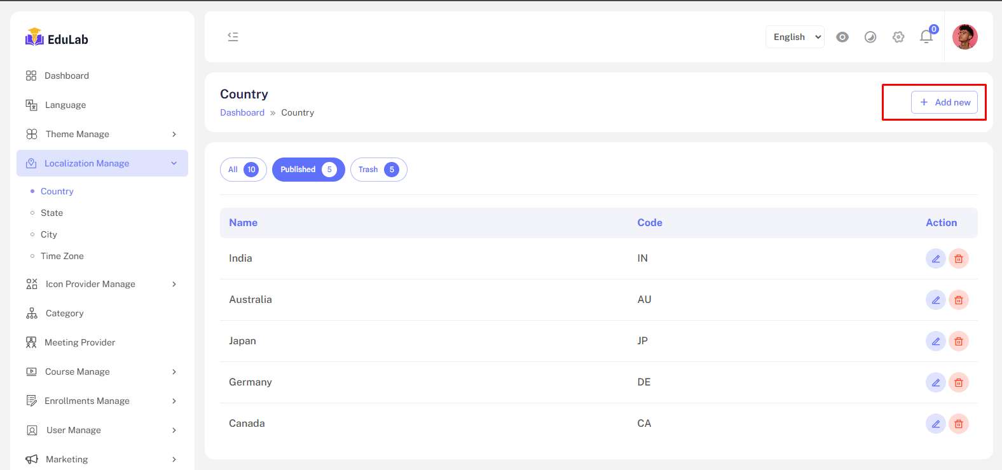This screenshot has width=1002, height=470.
Task: Expand Course Manage submenu
Action: coord(102,372)
